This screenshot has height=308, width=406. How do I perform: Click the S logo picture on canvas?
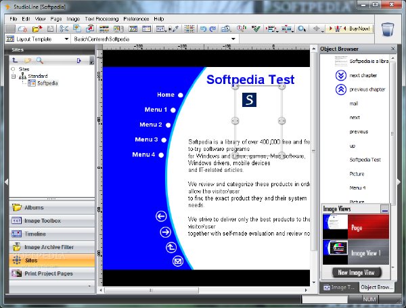(249, 100)
